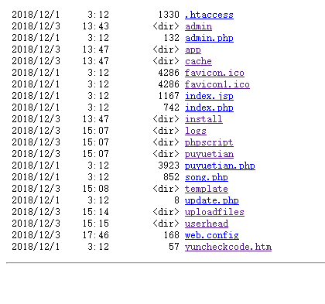
Task: Select the size 8 of update.php
Action: 176,200
